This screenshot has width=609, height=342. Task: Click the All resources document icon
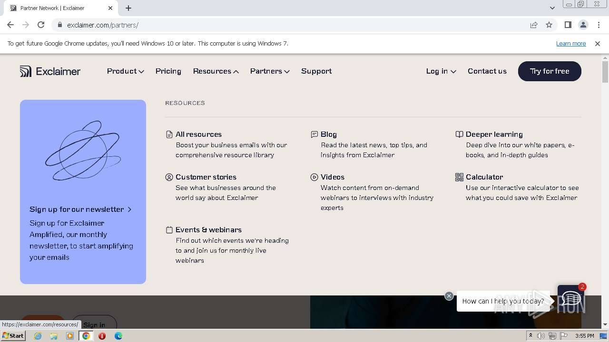click(x=169, y=134)
